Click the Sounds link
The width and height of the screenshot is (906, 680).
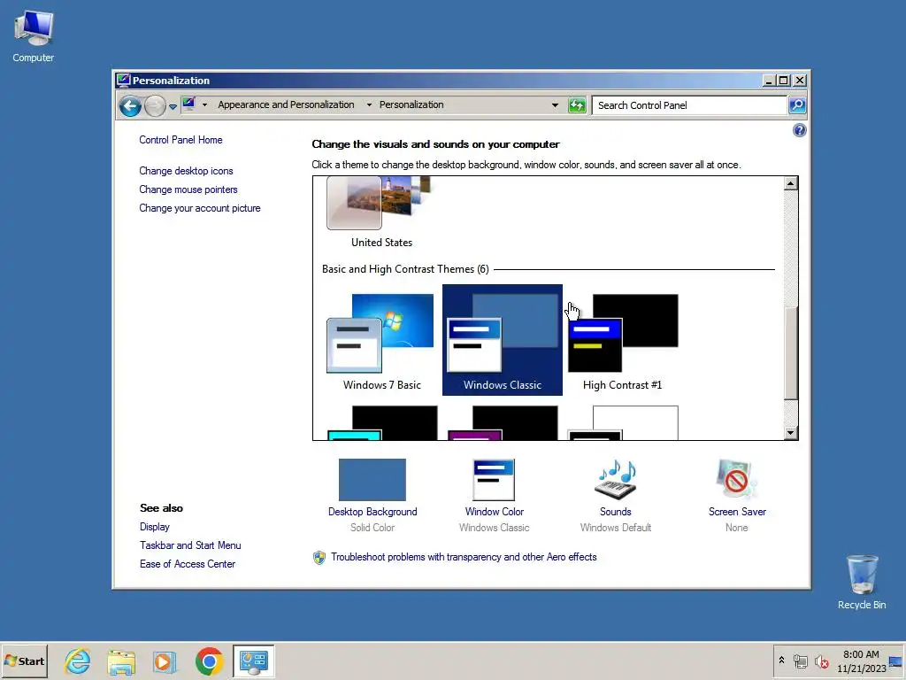pyautogui.click(x=616, y=512)
